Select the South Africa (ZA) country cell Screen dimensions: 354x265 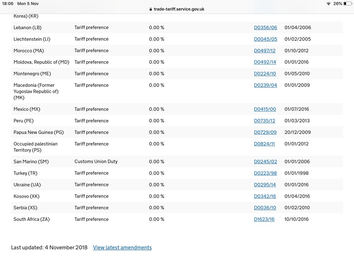(x=32, y=219)
